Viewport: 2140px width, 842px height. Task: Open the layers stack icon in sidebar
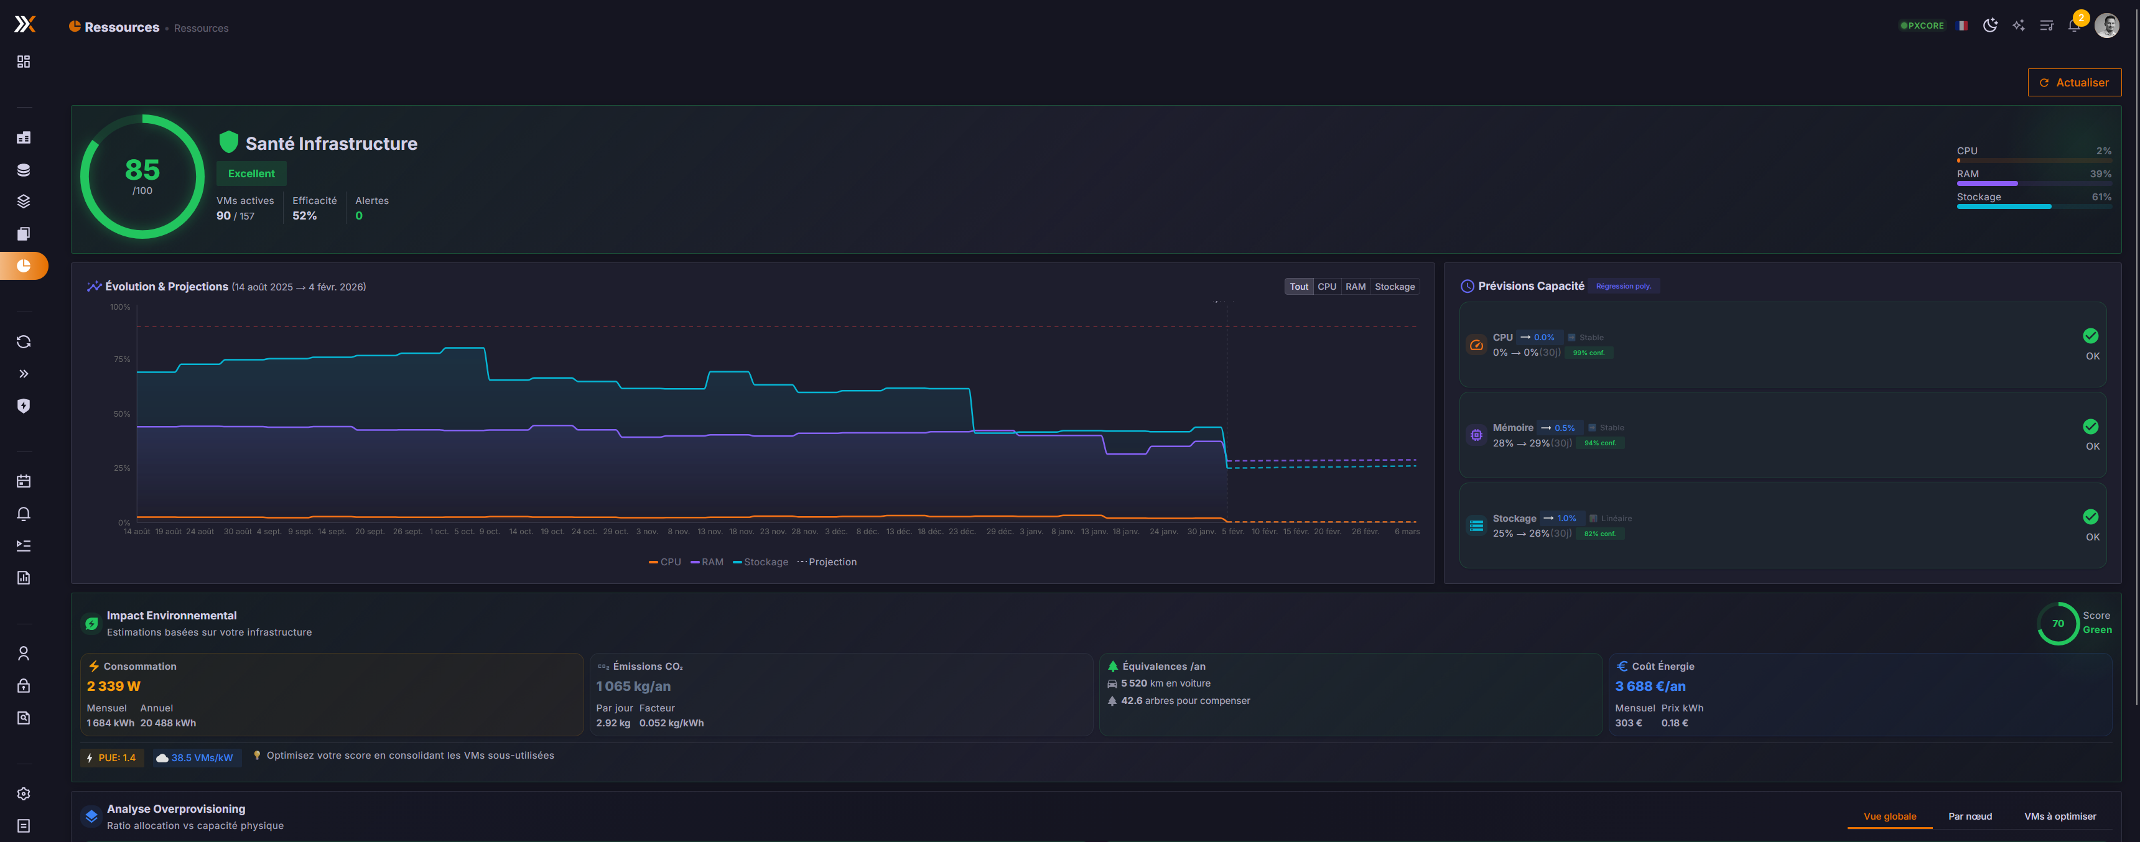point(23,201)
